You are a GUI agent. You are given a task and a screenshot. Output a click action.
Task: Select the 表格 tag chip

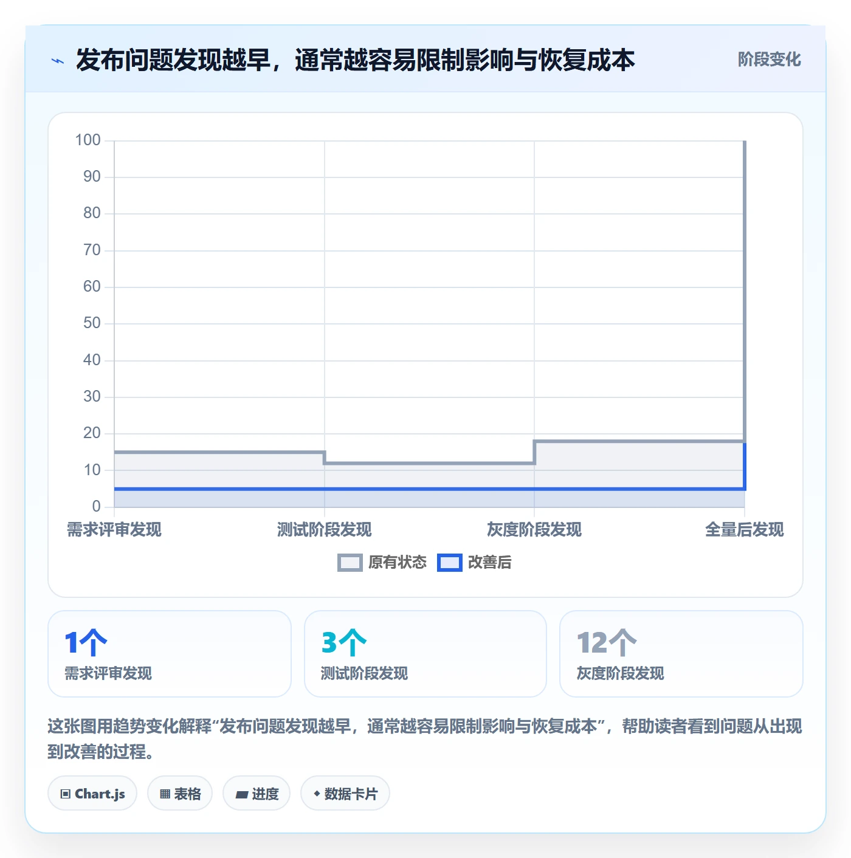pos(180,794)
